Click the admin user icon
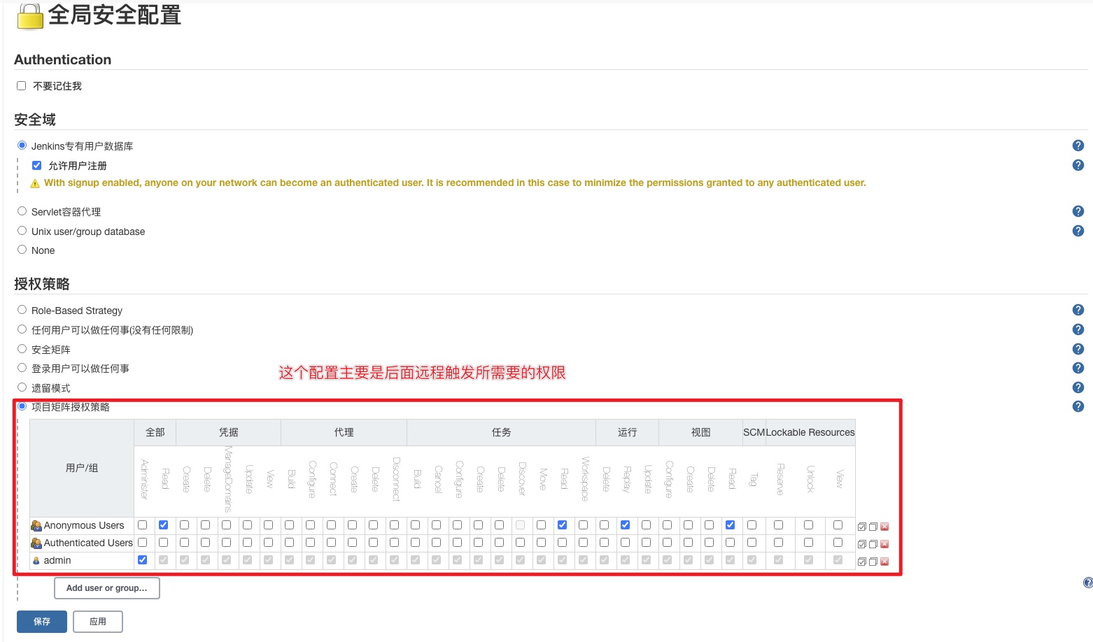 [x=36, y=560]
